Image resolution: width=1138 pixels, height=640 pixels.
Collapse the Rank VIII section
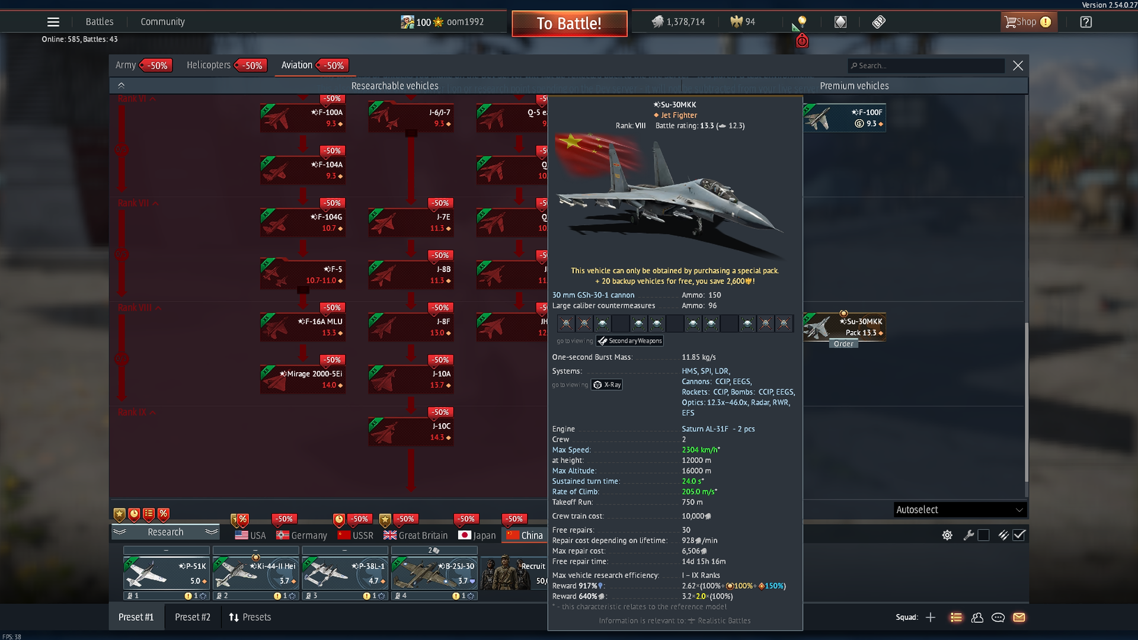[x=158, y=308]
